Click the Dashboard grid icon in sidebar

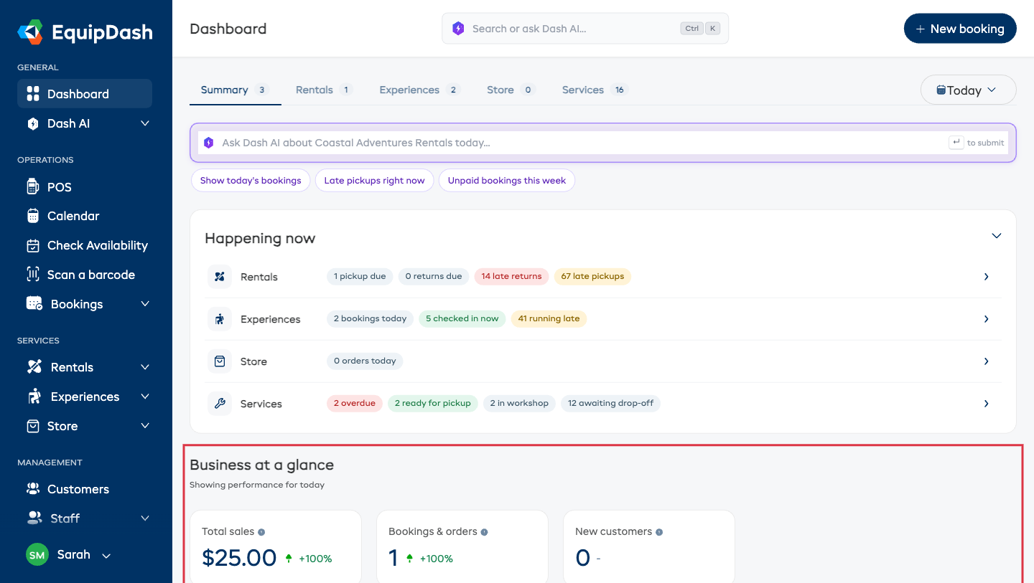pyautogui.click(x=32, y=94)
